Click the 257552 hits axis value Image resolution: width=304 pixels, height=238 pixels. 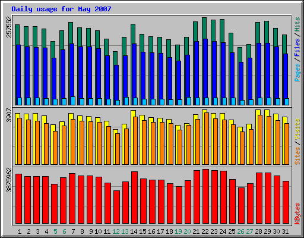(x=9, y=27)
